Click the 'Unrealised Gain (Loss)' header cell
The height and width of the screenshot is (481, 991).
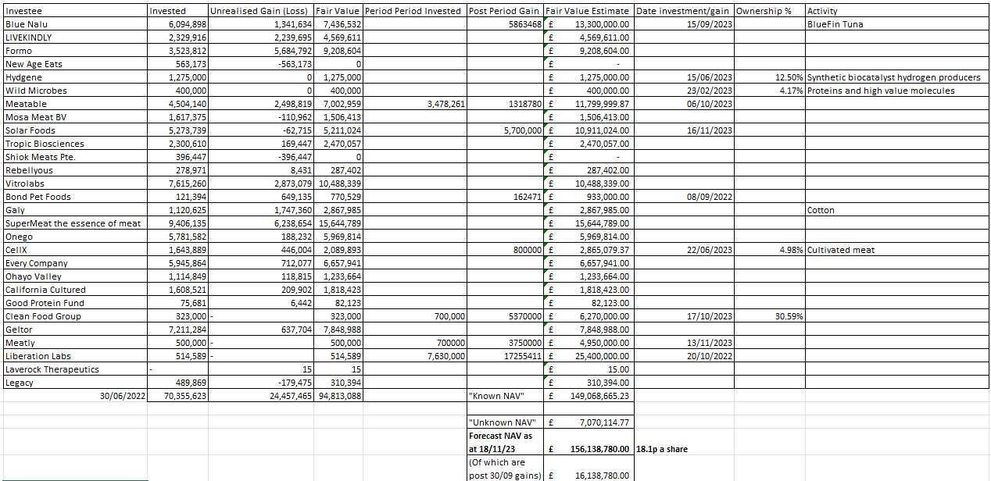point(260,11)
